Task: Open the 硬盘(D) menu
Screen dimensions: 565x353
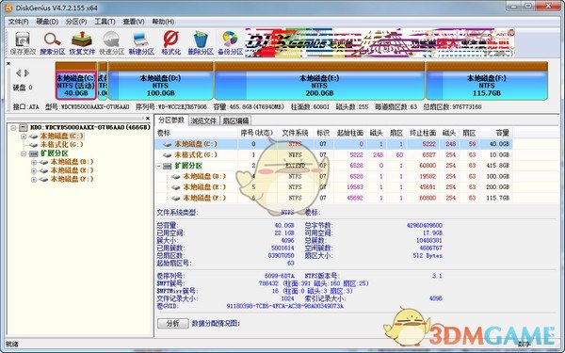Action: pos(47,22)
